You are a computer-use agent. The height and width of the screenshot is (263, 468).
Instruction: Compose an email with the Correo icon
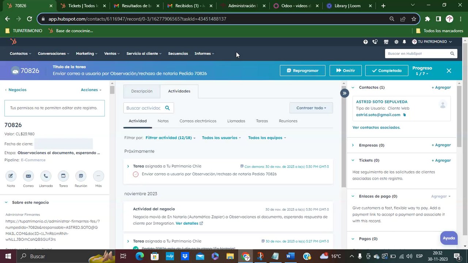(28, 176)
